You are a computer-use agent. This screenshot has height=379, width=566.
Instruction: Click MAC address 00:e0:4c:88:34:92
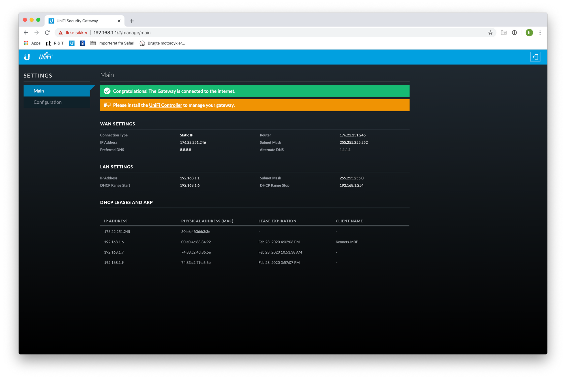pyautogui.click(x=196, y=242)
